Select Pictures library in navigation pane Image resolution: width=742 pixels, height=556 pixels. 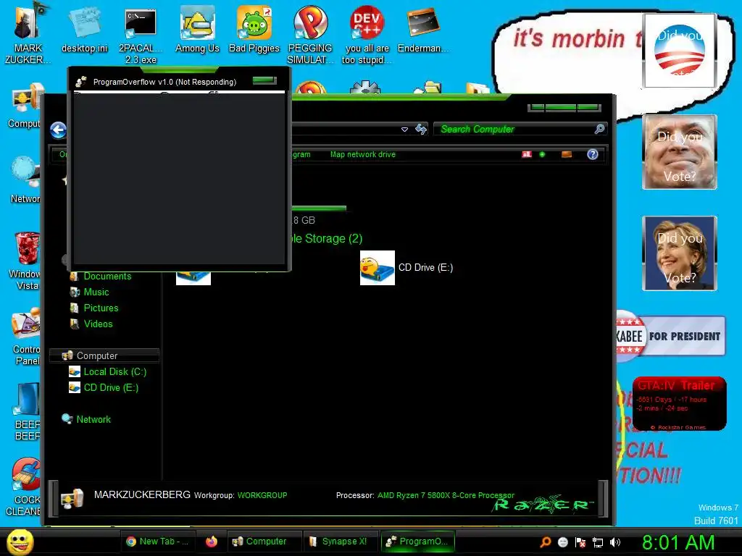tap(101, 308)
